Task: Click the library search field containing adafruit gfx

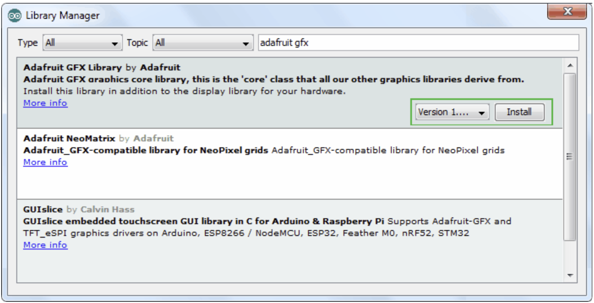Action: click(418, 43)
